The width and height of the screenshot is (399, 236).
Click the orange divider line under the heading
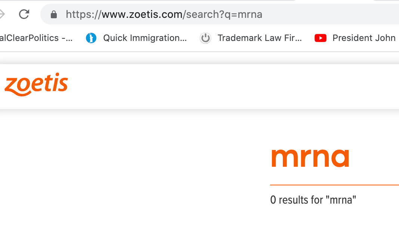point(334,185)
